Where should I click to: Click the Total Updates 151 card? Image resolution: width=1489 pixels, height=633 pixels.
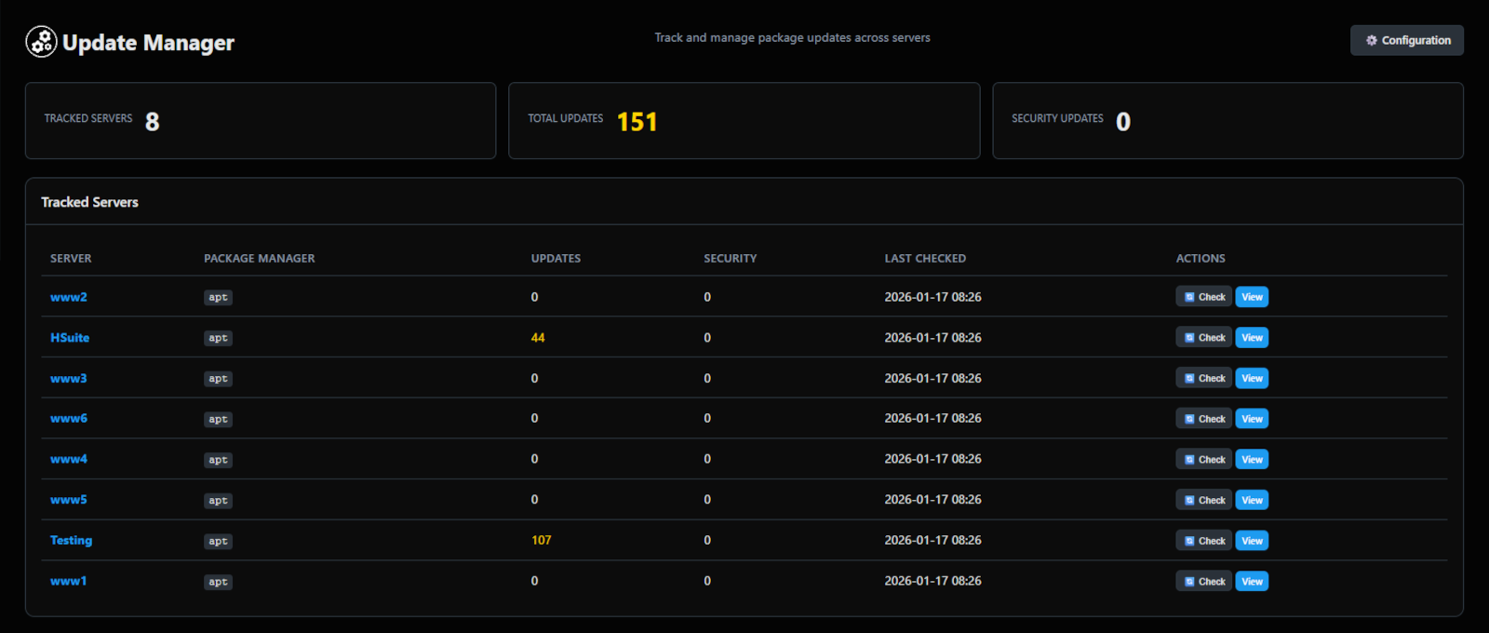pos(744,121)
